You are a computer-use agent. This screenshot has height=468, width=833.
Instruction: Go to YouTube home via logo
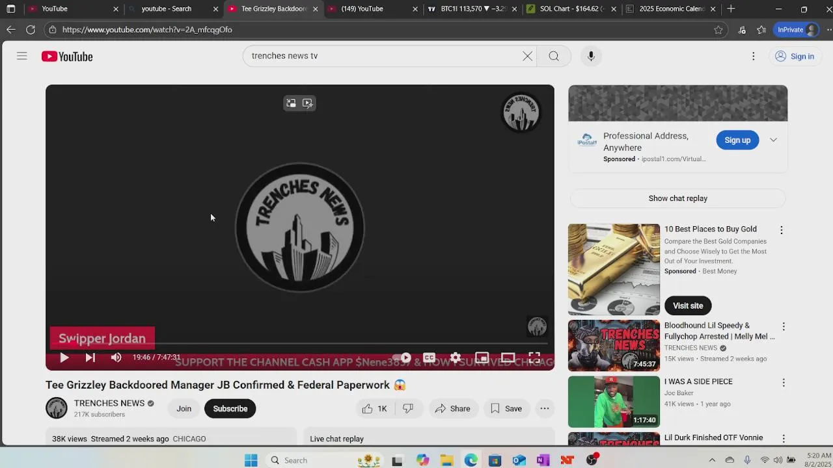67,57
